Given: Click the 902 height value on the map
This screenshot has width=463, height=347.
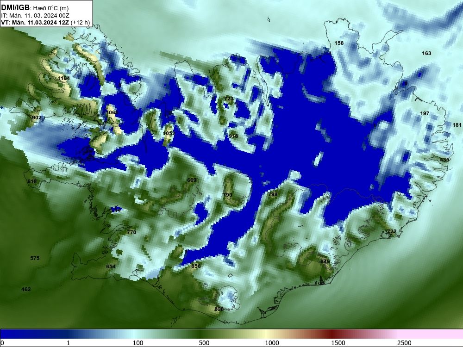Looking at the screenshot, I should click(x=37, y=118).
